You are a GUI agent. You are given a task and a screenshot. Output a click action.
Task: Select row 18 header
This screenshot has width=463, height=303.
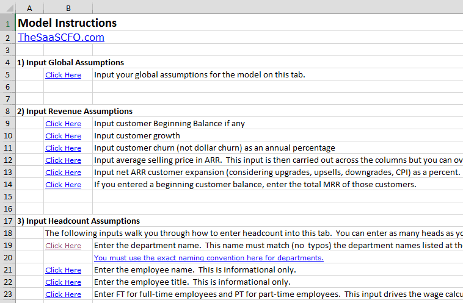(x=8, y=233)
